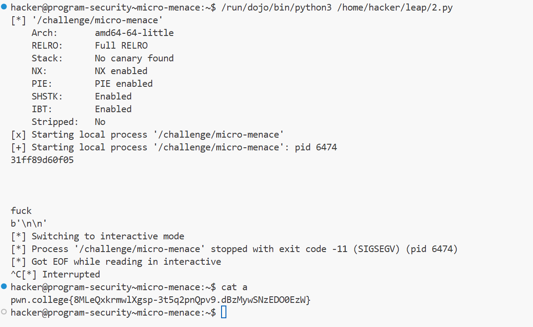
Task: Click the hollow circle marker on the last prompt
Action: (x=4, y=312)
